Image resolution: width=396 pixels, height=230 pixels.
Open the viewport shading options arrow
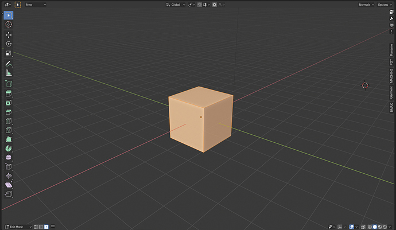click(390, 227)
